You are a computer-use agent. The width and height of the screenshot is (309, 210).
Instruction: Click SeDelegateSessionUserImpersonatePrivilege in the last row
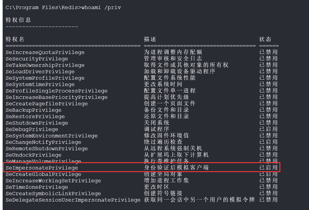click(73, 200)
